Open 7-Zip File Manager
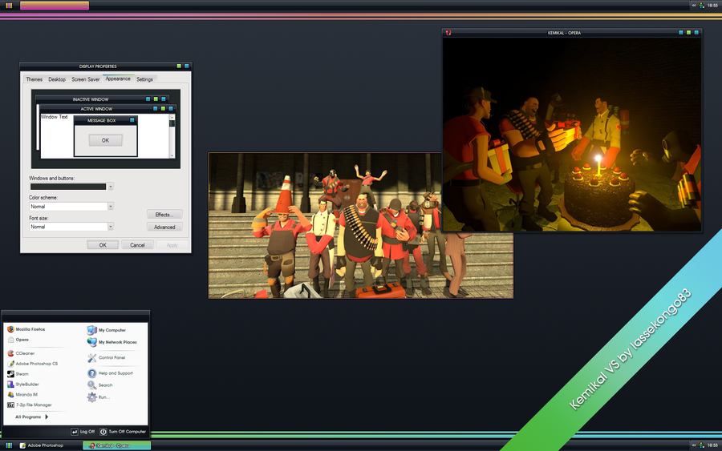 coord(30,405)
